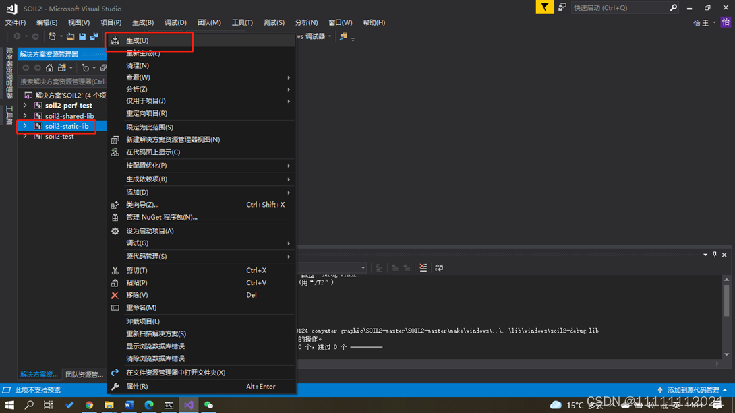Open the Windows 调试器 dropdown on the toolbar
Image resolution: width=735 pixels, height=413 pixels.
(x=328, y=36)
